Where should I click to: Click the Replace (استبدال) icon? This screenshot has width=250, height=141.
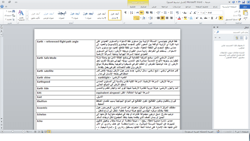pyautogui.click(x=13, y=15)
